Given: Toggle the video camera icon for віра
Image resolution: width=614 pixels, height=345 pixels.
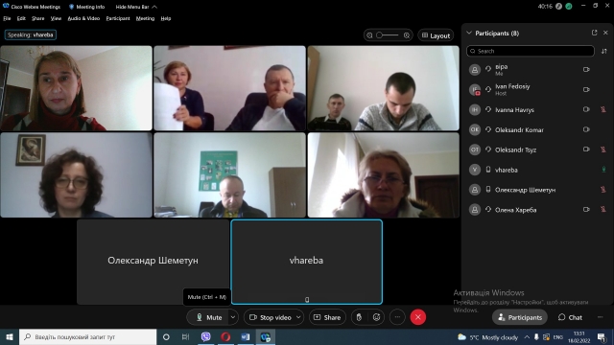Looking at the screenshot, I should click(586, 70).
